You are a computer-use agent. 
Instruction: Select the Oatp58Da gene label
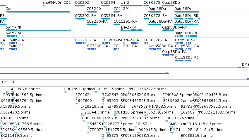point(157,9)
